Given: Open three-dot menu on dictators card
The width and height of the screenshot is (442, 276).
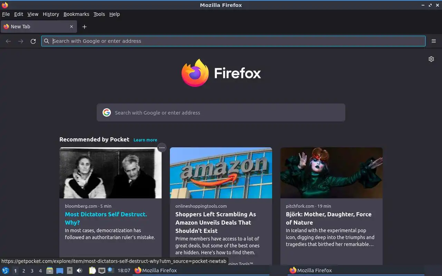Looking at the screenshot, I should (162, 148).
